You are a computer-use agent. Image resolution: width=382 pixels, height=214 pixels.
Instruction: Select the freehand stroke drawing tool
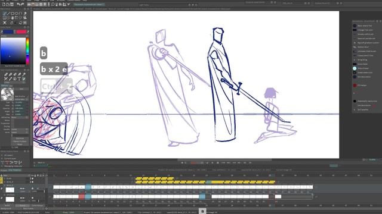click(4, 14)
